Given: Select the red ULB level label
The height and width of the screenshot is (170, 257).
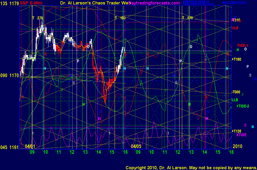Looking at the screenshot, I should (x=235, y=28).
